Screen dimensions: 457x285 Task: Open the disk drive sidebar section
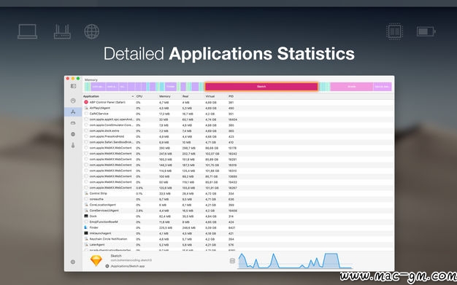(x=73, y=123)
